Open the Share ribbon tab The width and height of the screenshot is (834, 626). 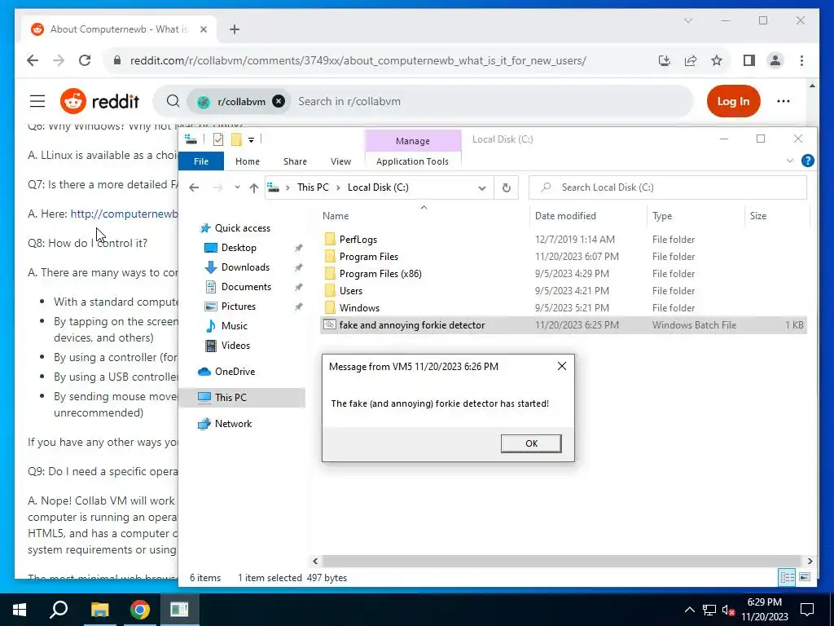pyautogui.click(x=295, y=161)
